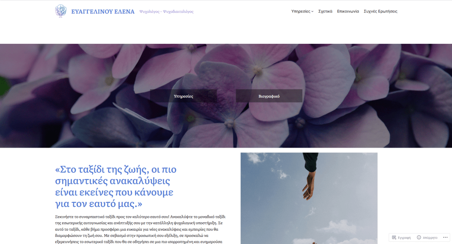
Task: Click the Ψυχολόγος – Ψυχοδιαιτολόγος tagline
Action: 166,11
